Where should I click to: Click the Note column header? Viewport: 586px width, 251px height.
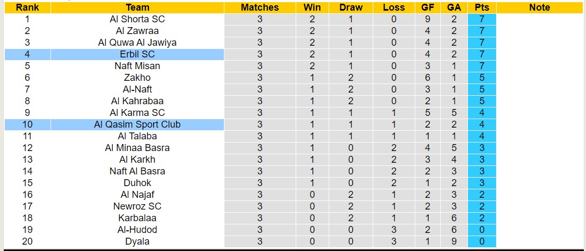(540, 7)
